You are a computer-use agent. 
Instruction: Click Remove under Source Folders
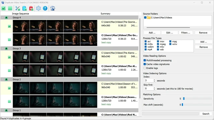[x=203, y=33]
